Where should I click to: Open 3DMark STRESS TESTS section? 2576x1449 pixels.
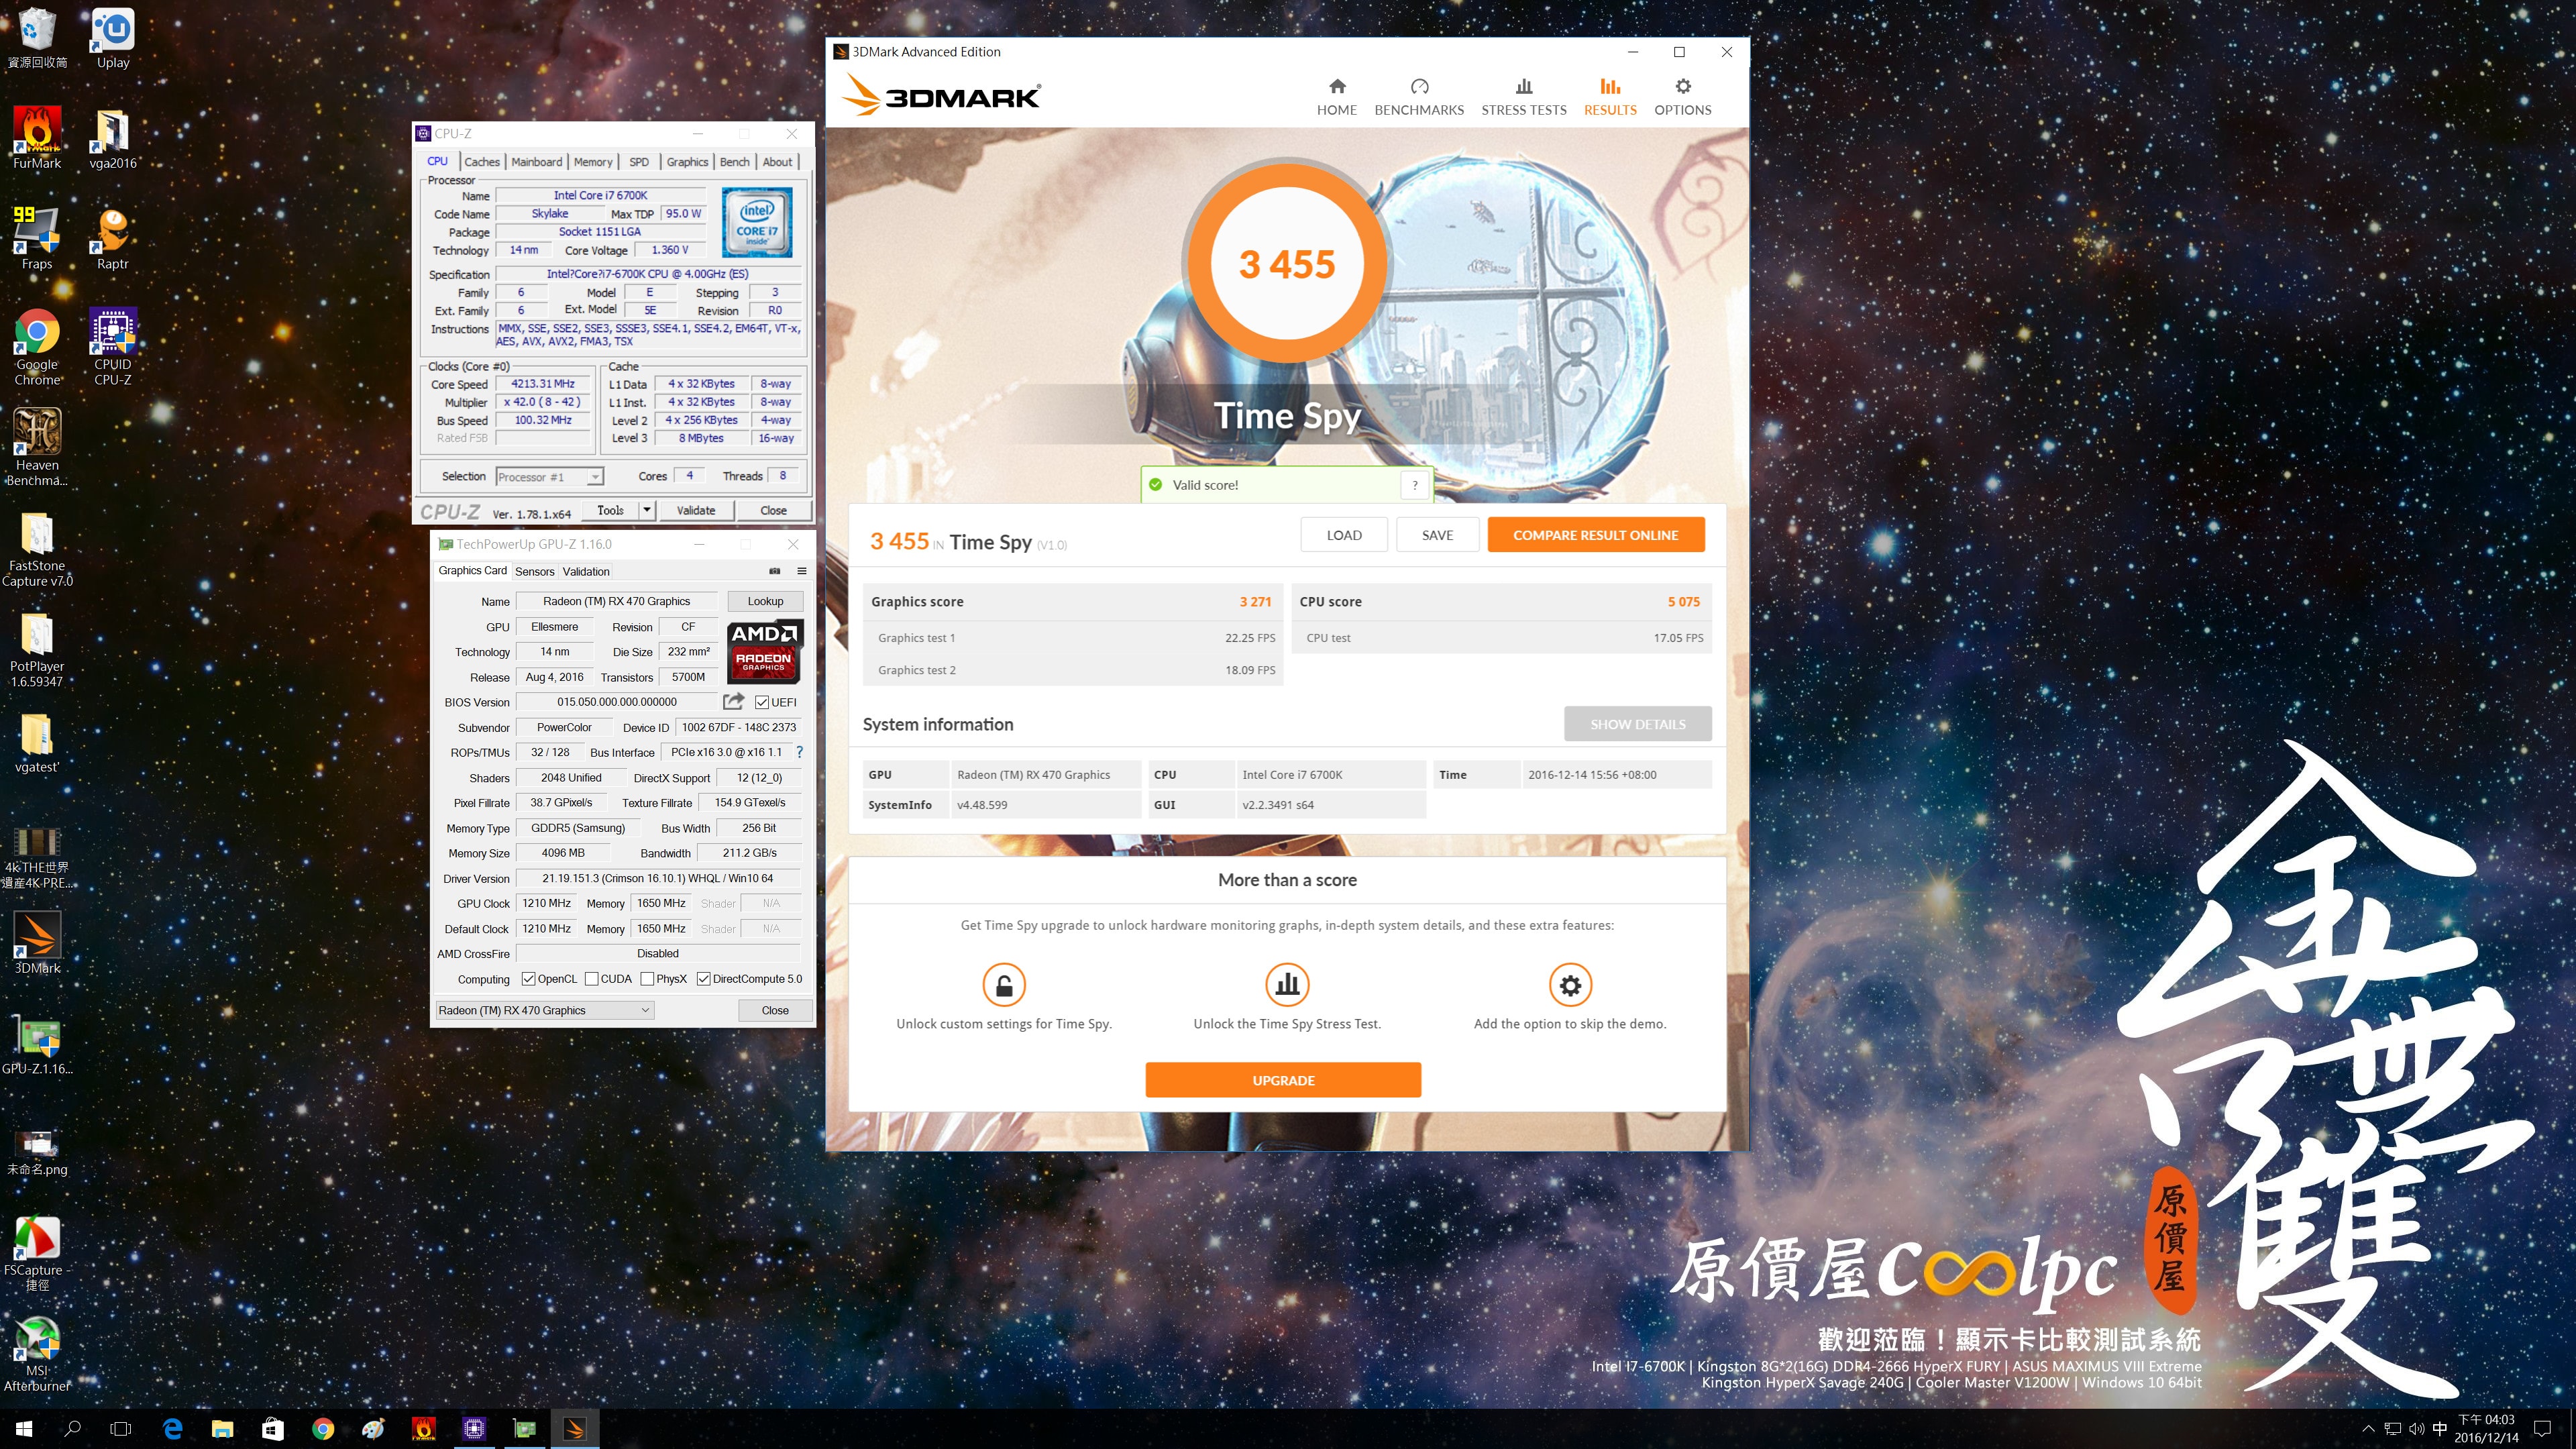[1524, 97]
